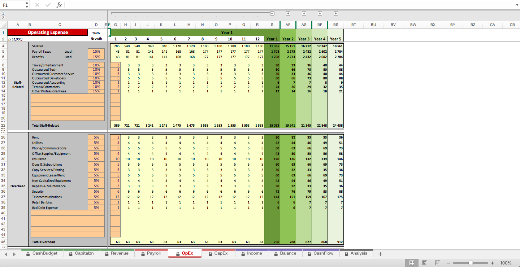Collapse the Year 1 column group
The width and height of the screenshot is (520, 267).
click(x=272, y=13)
